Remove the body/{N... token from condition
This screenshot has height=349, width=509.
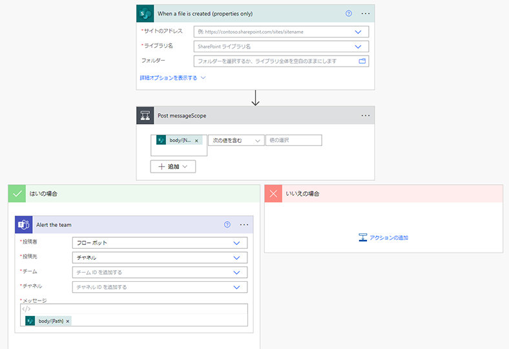(x=196, y=141)
